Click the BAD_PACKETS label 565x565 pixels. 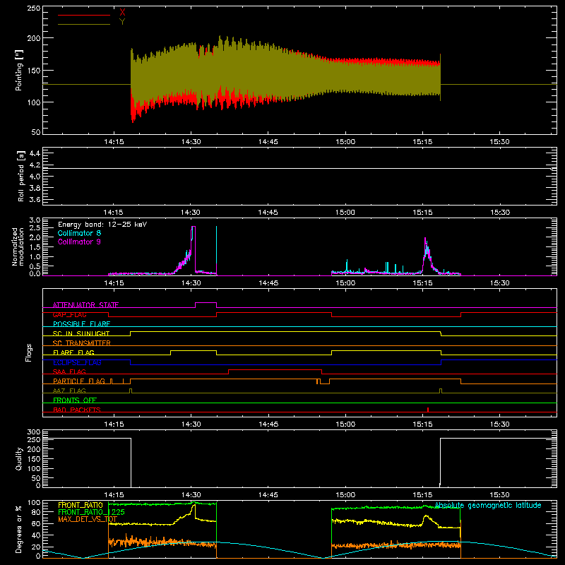pyautogui.click(x=77, y=410)
